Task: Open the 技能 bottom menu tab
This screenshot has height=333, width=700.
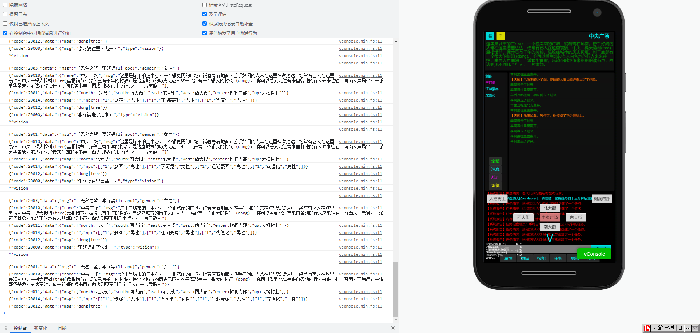Action: tap(541, 258)
